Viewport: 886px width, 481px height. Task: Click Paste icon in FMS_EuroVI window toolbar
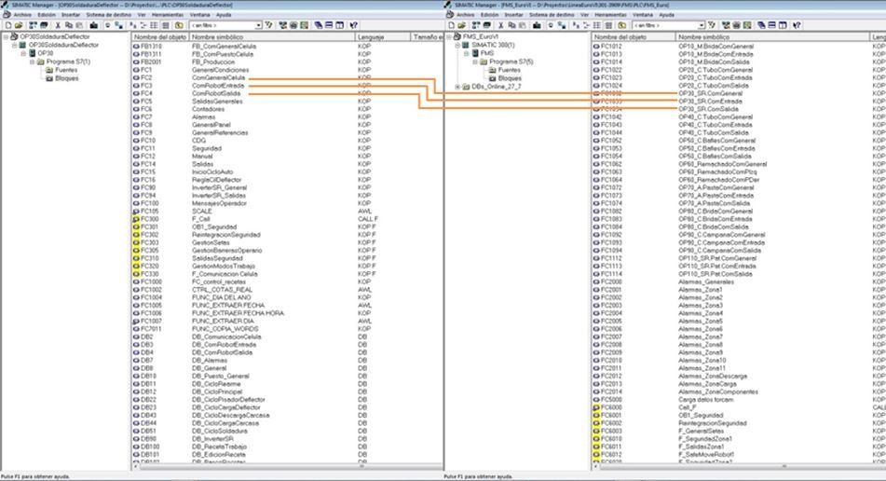[522, 25]
